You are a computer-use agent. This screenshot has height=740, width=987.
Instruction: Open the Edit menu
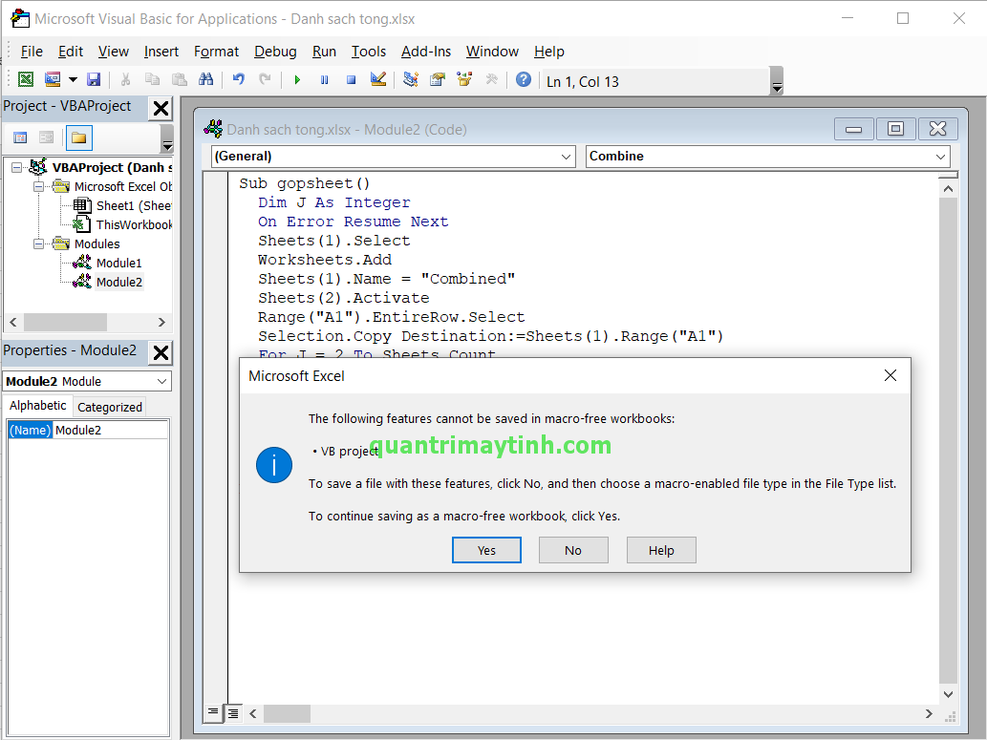(x=71, y=52)
